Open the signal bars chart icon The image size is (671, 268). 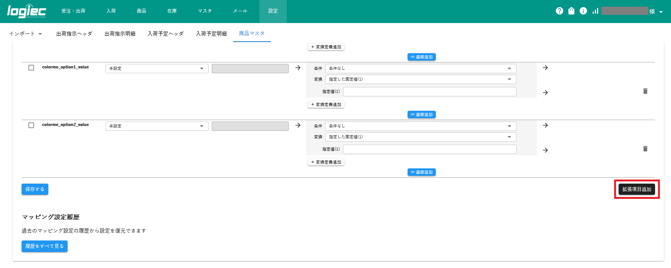pos(595,11)
